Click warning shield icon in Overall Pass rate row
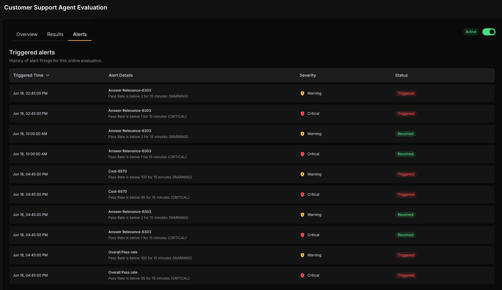Image resolution: width=502 pixels, height=290 pixels. point(302,255)
